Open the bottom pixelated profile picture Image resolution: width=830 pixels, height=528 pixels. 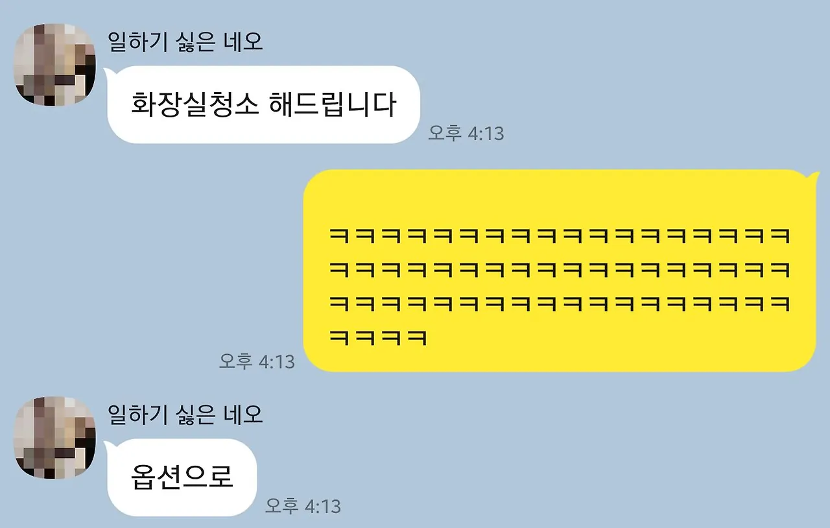point(55,438)
